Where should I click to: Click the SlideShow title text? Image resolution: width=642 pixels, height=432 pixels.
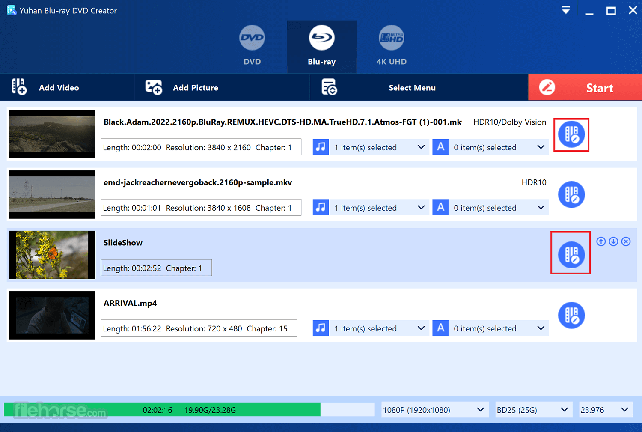[x=123, y=243]
